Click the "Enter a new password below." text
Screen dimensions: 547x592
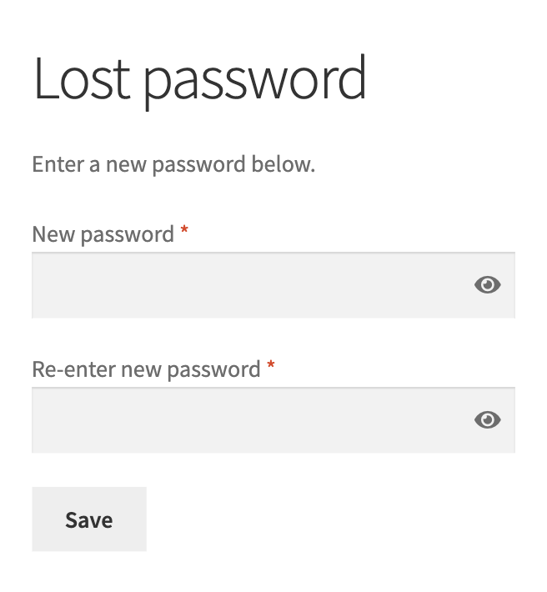point(173,165)
